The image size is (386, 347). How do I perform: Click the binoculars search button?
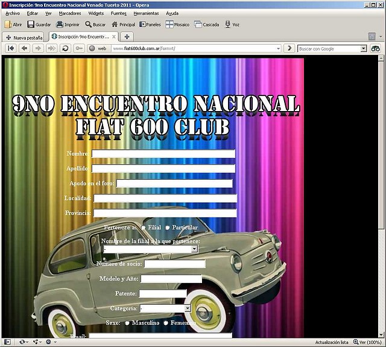[x=375, y=48]
